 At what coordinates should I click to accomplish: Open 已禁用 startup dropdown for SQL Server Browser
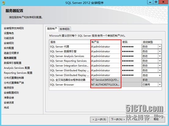pyautogui.click(x=160, y=85)
